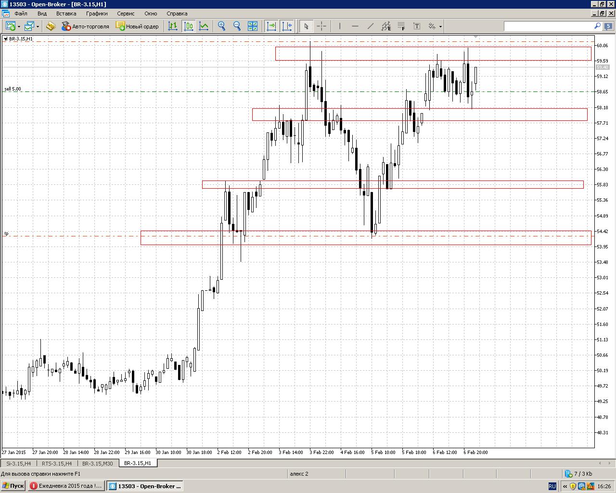
Task: Click the Zoom In magnifier icon
Action: [x=221, y=26]
